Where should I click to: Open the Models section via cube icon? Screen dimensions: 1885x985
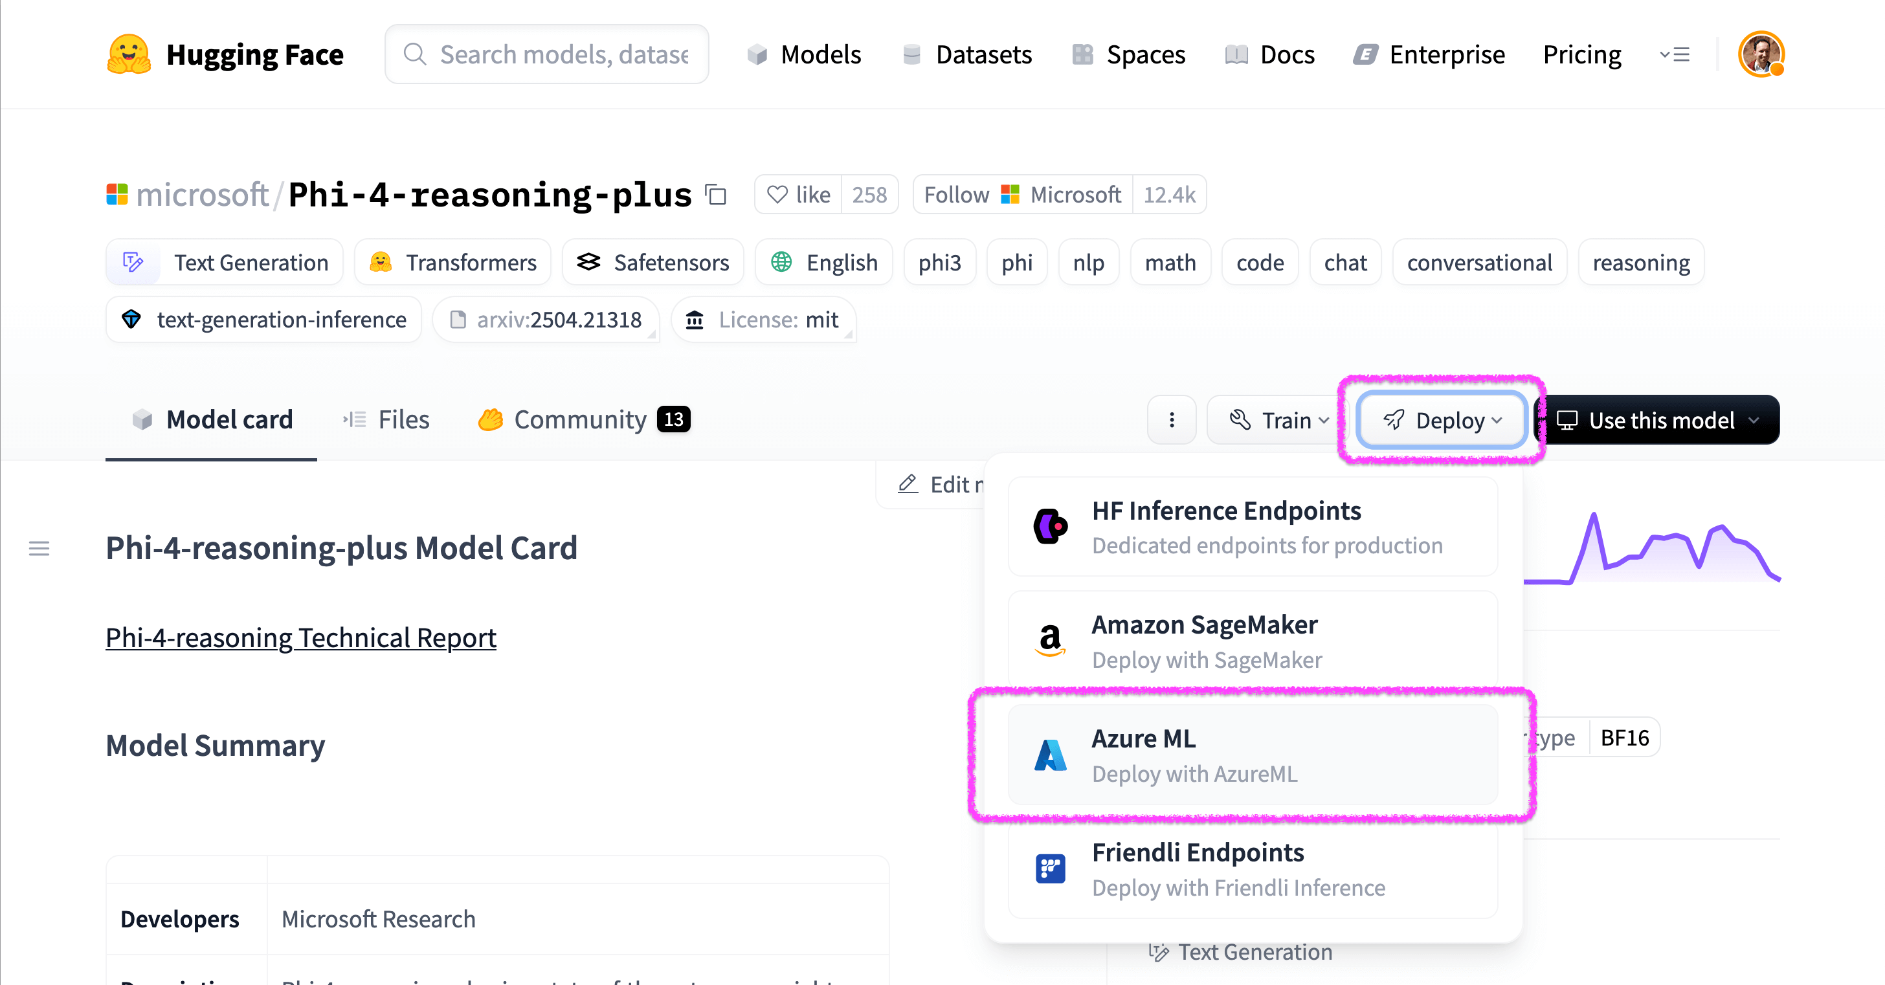[x=757, y=54]
